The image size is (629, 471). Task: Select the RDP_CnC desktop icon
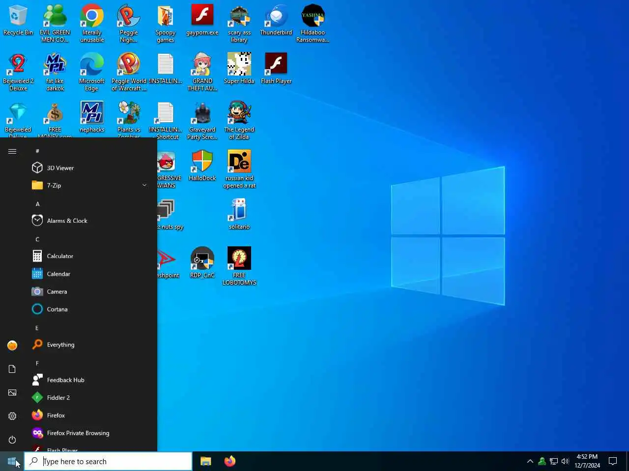click(x=202, y=263)
